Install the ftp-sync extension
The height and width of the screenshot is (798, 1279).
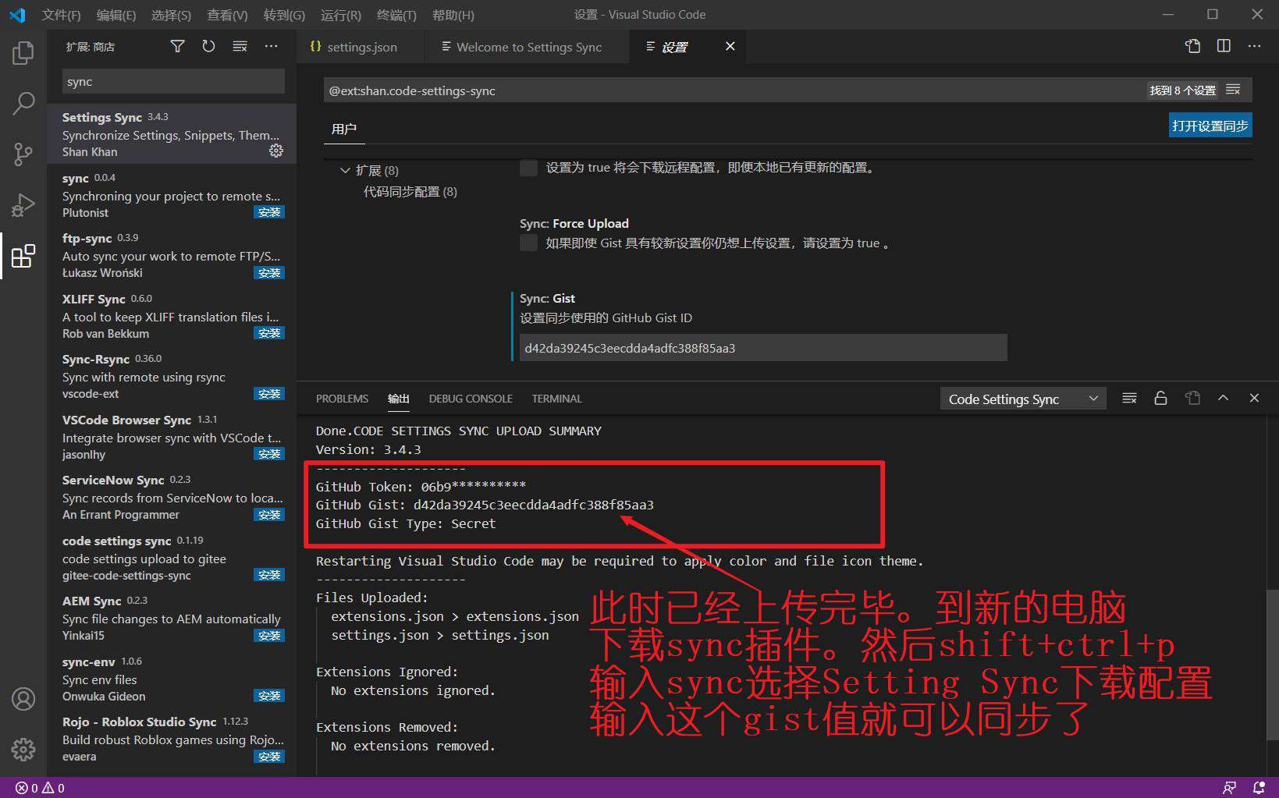269,273
